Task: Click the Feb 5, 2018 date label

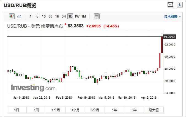Action: click(x=64, y=98)
